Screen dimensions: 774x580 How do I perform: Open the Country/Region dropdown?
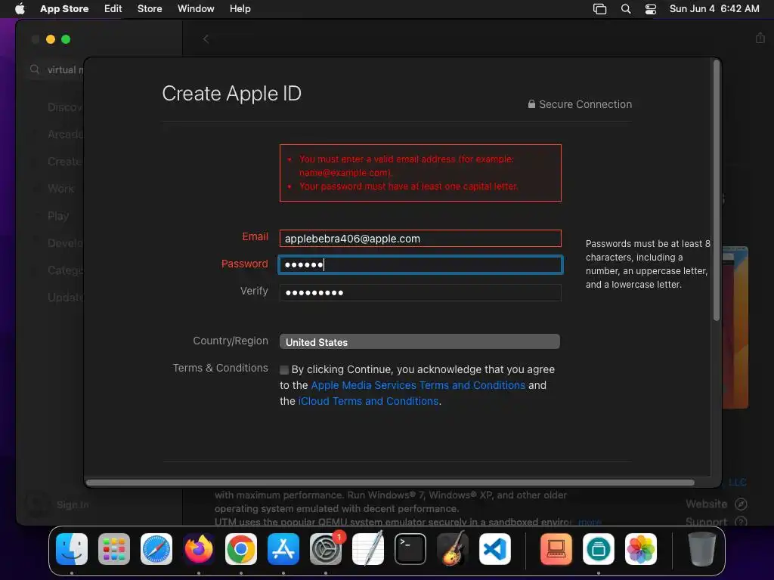click(420, 342)
